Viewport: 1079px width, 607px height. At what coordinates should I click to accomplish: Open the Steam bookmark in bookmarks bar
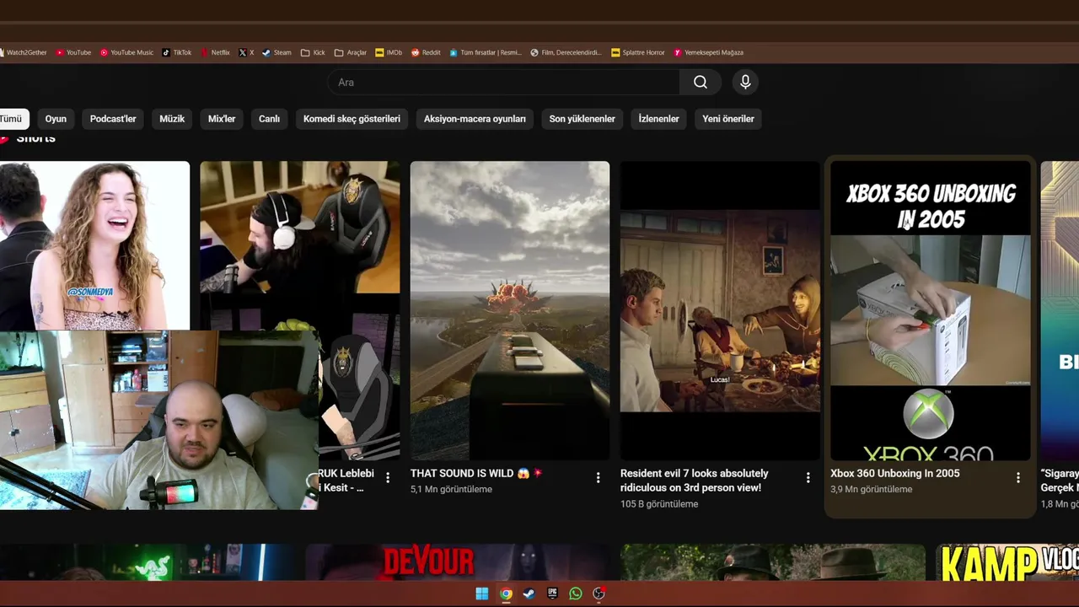pyautogui.click(x=276, y=52)
